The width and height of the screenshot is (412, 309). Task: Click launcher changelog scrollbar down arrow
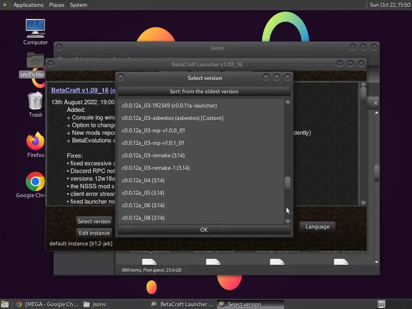[x=363, y=202]
